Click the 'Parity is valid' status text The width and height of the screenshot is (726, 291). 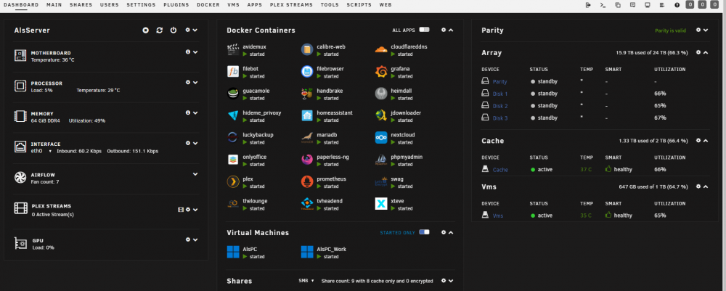(x=670, y=30)
